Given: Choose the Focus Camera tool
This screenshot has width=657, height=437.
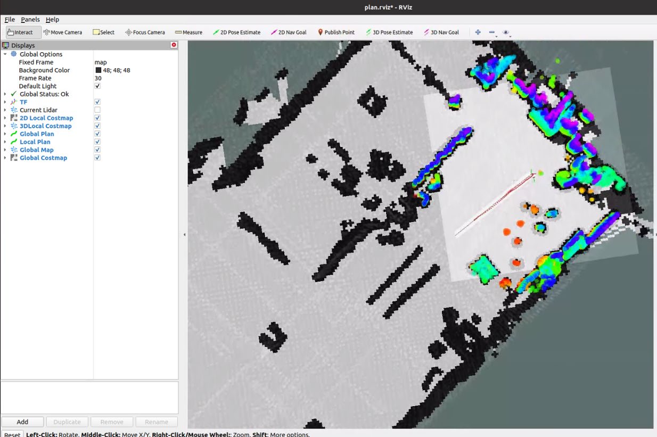Looking at the screenshot, I should [145, 32].
